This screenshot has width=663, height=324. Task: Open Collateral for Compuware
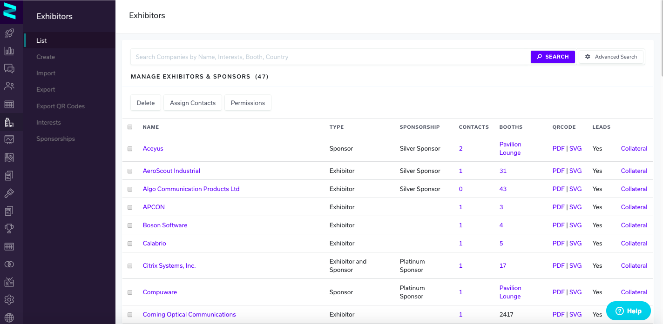tap(634, 292)
